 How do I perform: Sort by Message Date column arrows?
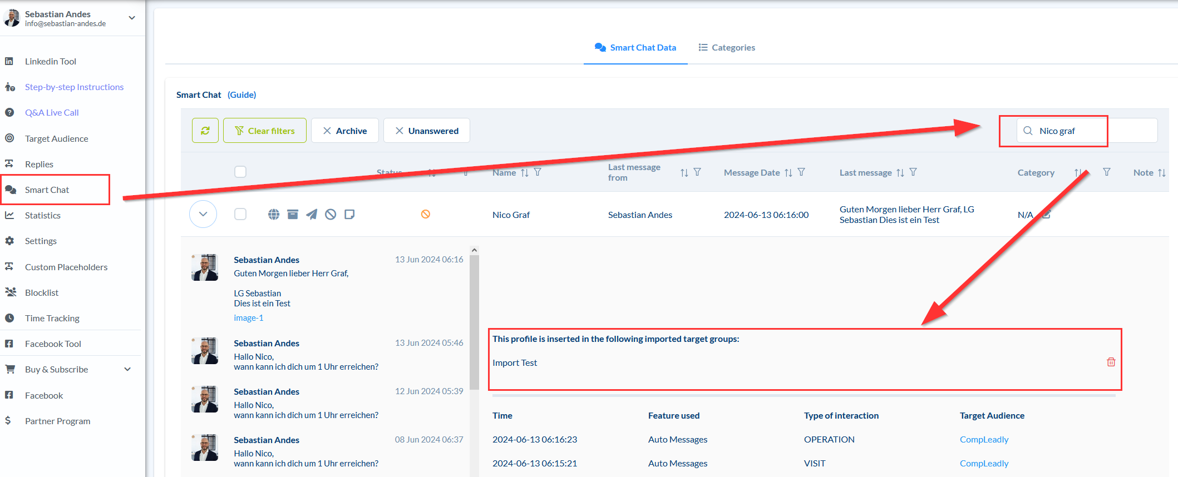[x=788, y=173]
